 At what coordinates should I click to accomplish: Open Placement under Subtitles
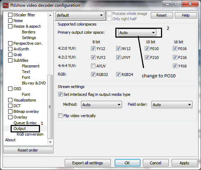click(x=31, y=66)
